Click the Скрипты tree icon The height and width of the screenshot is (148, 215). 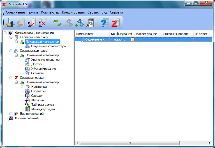(x=27, y=73)
